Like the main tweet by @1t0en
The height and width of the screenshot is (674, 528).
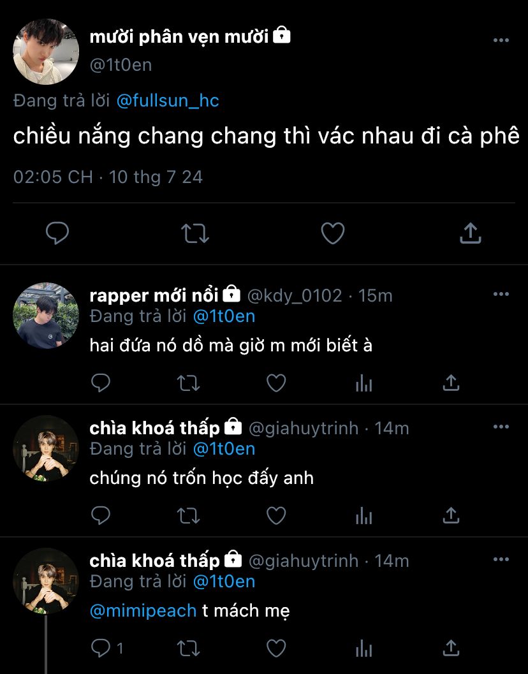[x=332, y=233]
